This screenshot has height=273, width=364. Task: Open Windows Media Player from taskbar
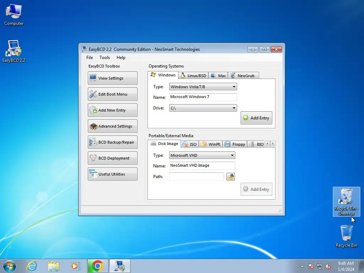tap(75, 266)
